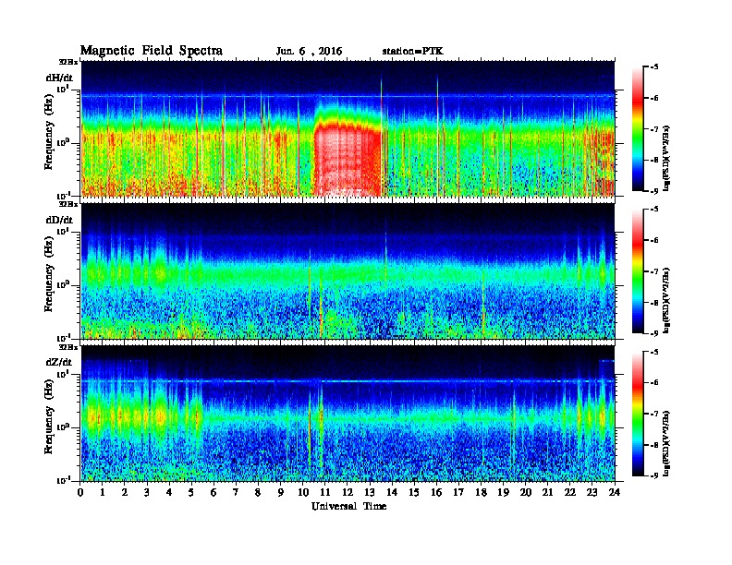
Task: Click hour '9' on Universal Time axis
Action: (x=281, y=493)
